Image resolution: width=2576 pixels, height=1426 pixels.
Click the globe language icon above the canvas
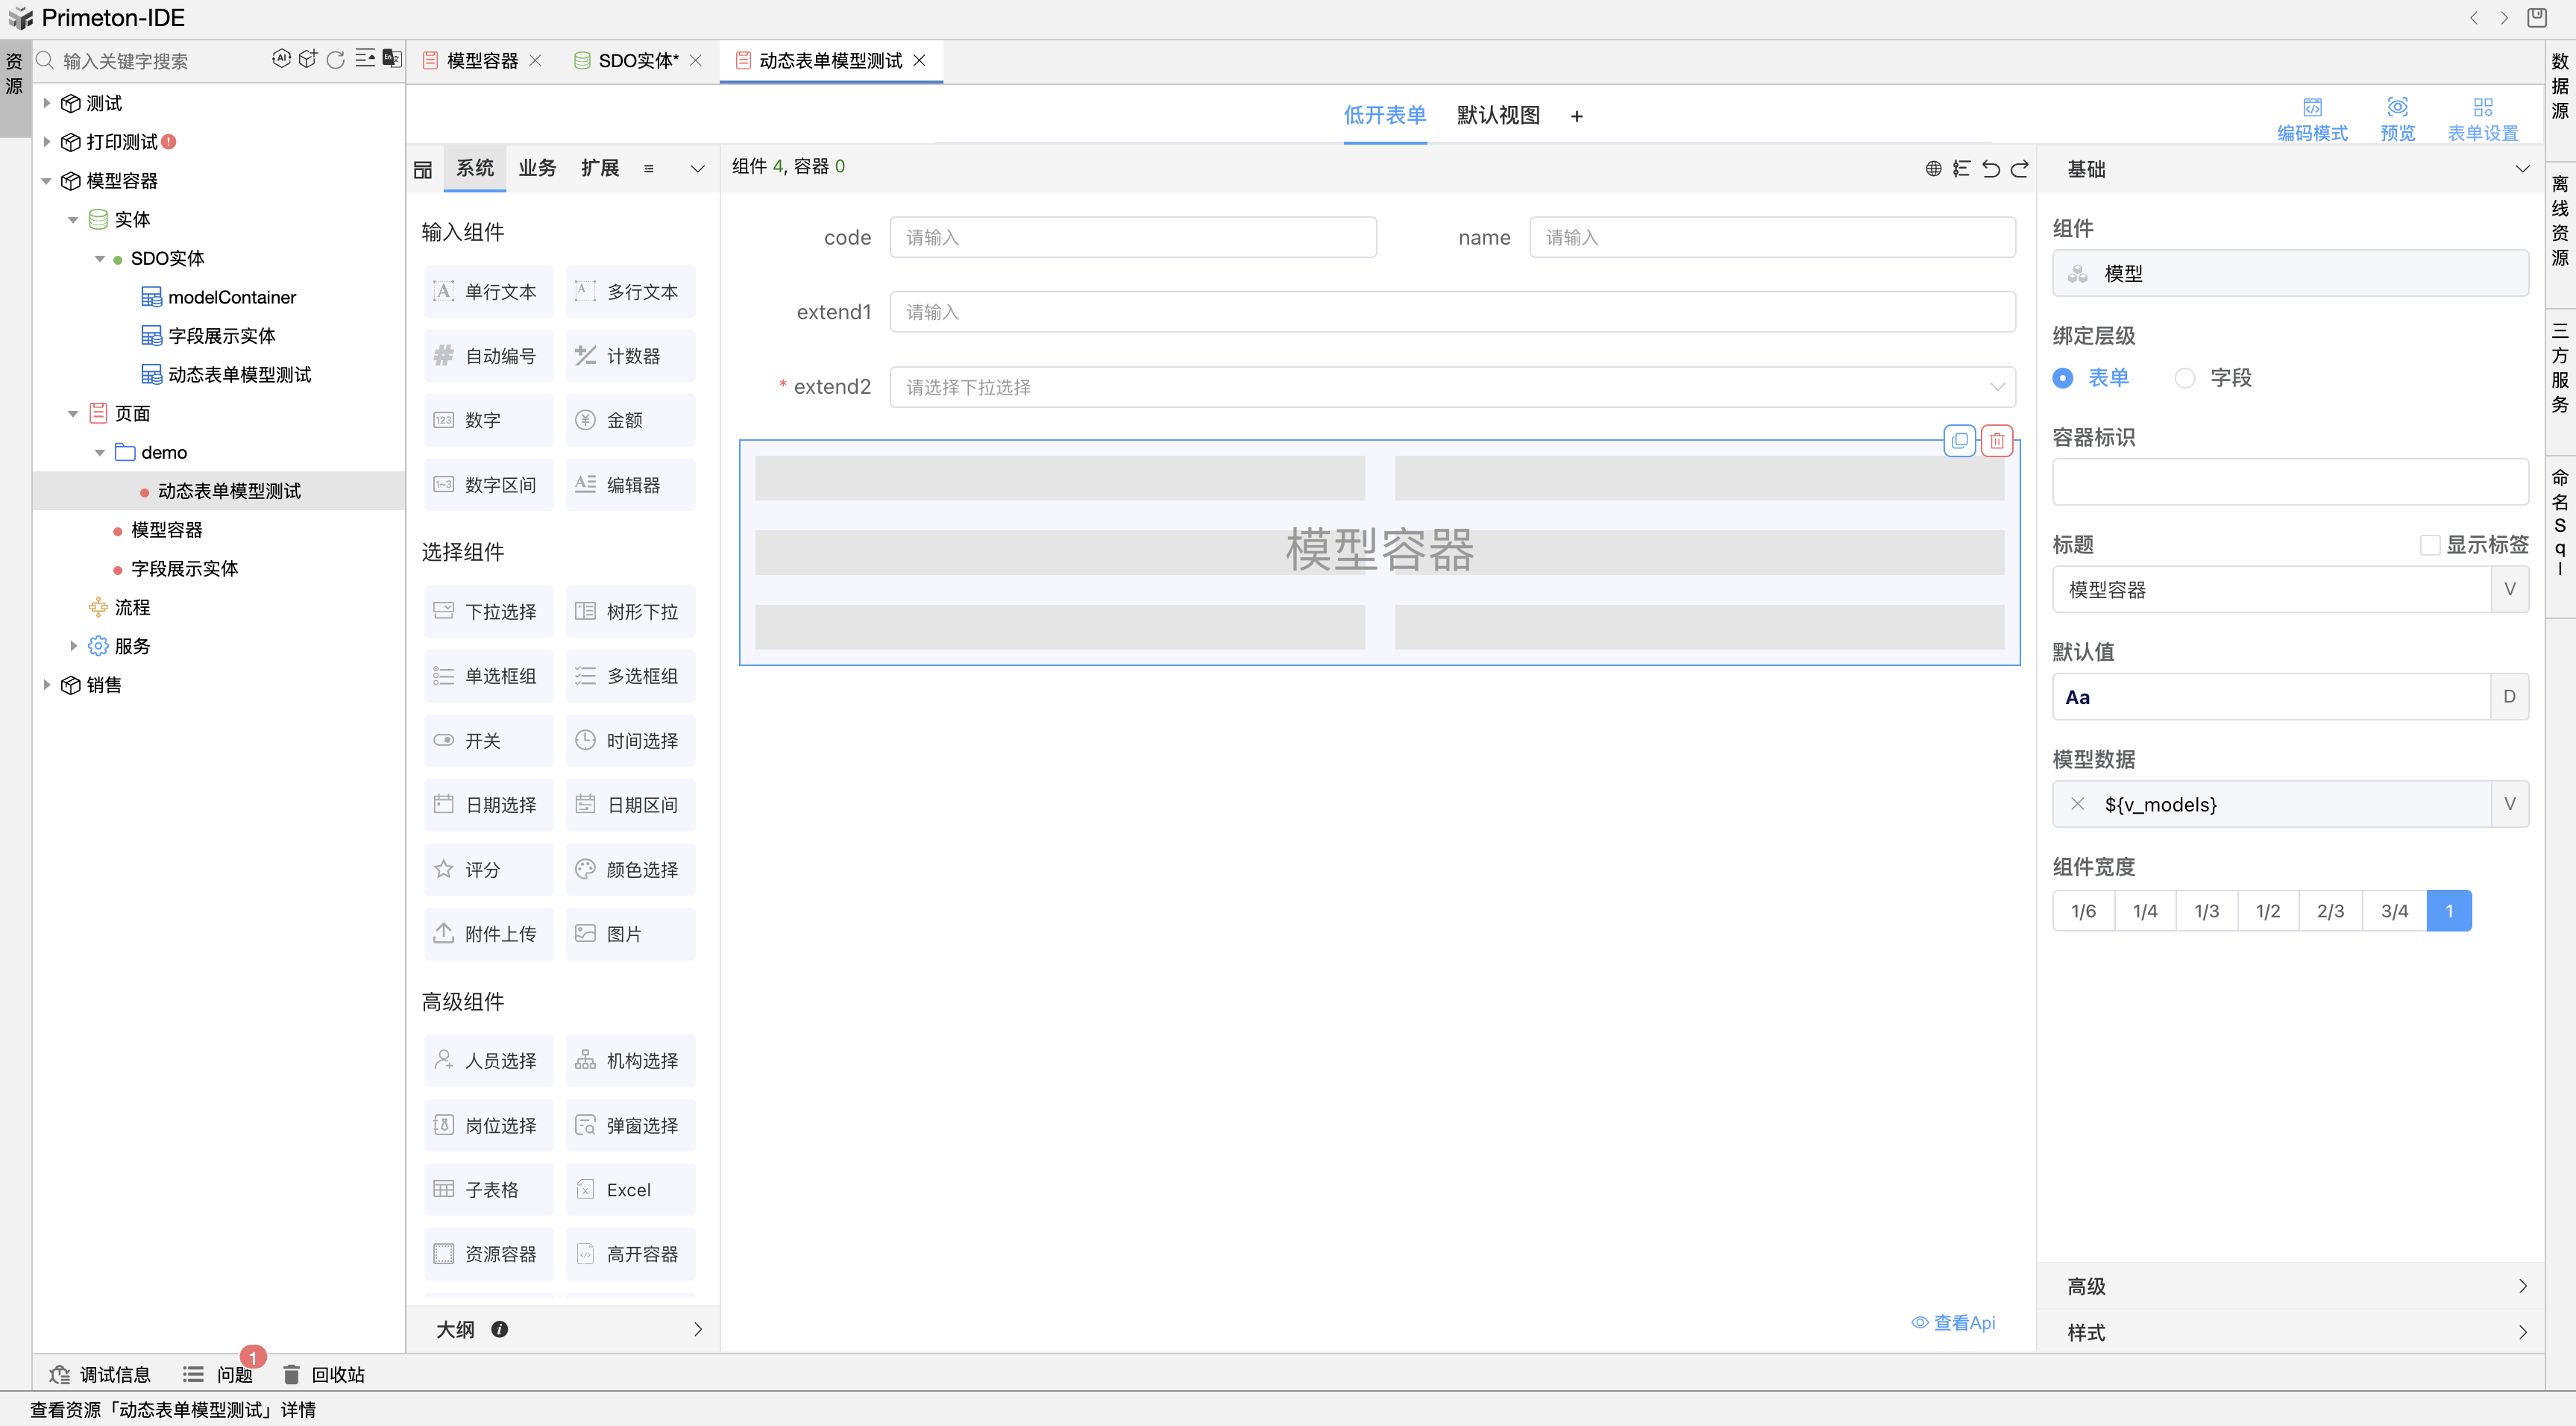[x=1933, y=168]
